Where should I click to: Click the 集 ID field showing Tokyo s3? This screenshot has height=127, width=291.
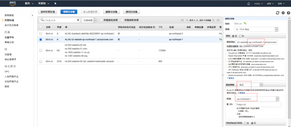[x=258, y=104]
